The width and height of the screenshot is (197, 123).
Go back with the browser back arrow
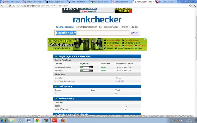(x=2, y=6)
